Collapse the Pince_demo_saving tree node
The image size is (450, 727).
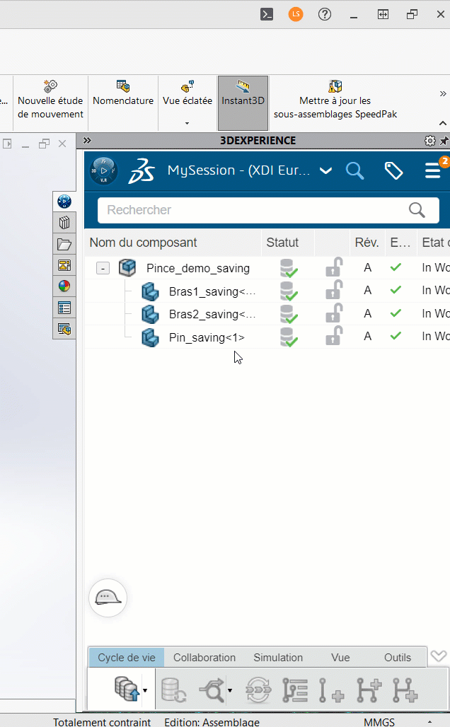click(x=103, y=268)
